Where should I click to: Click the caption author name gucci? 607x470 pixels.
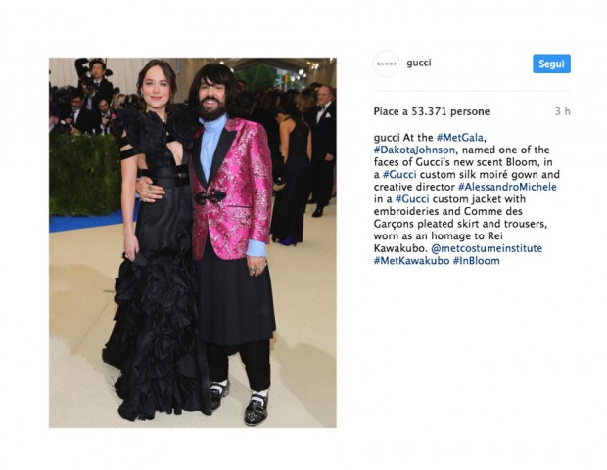[x=387, y=138]
